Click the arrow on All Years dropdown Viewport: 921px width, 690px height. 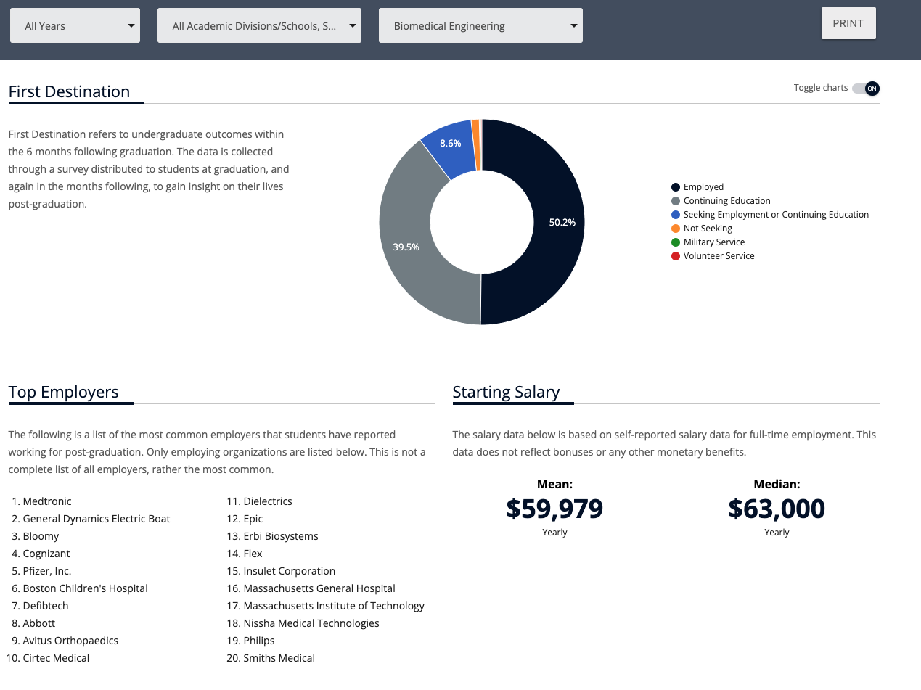point(131,26)
